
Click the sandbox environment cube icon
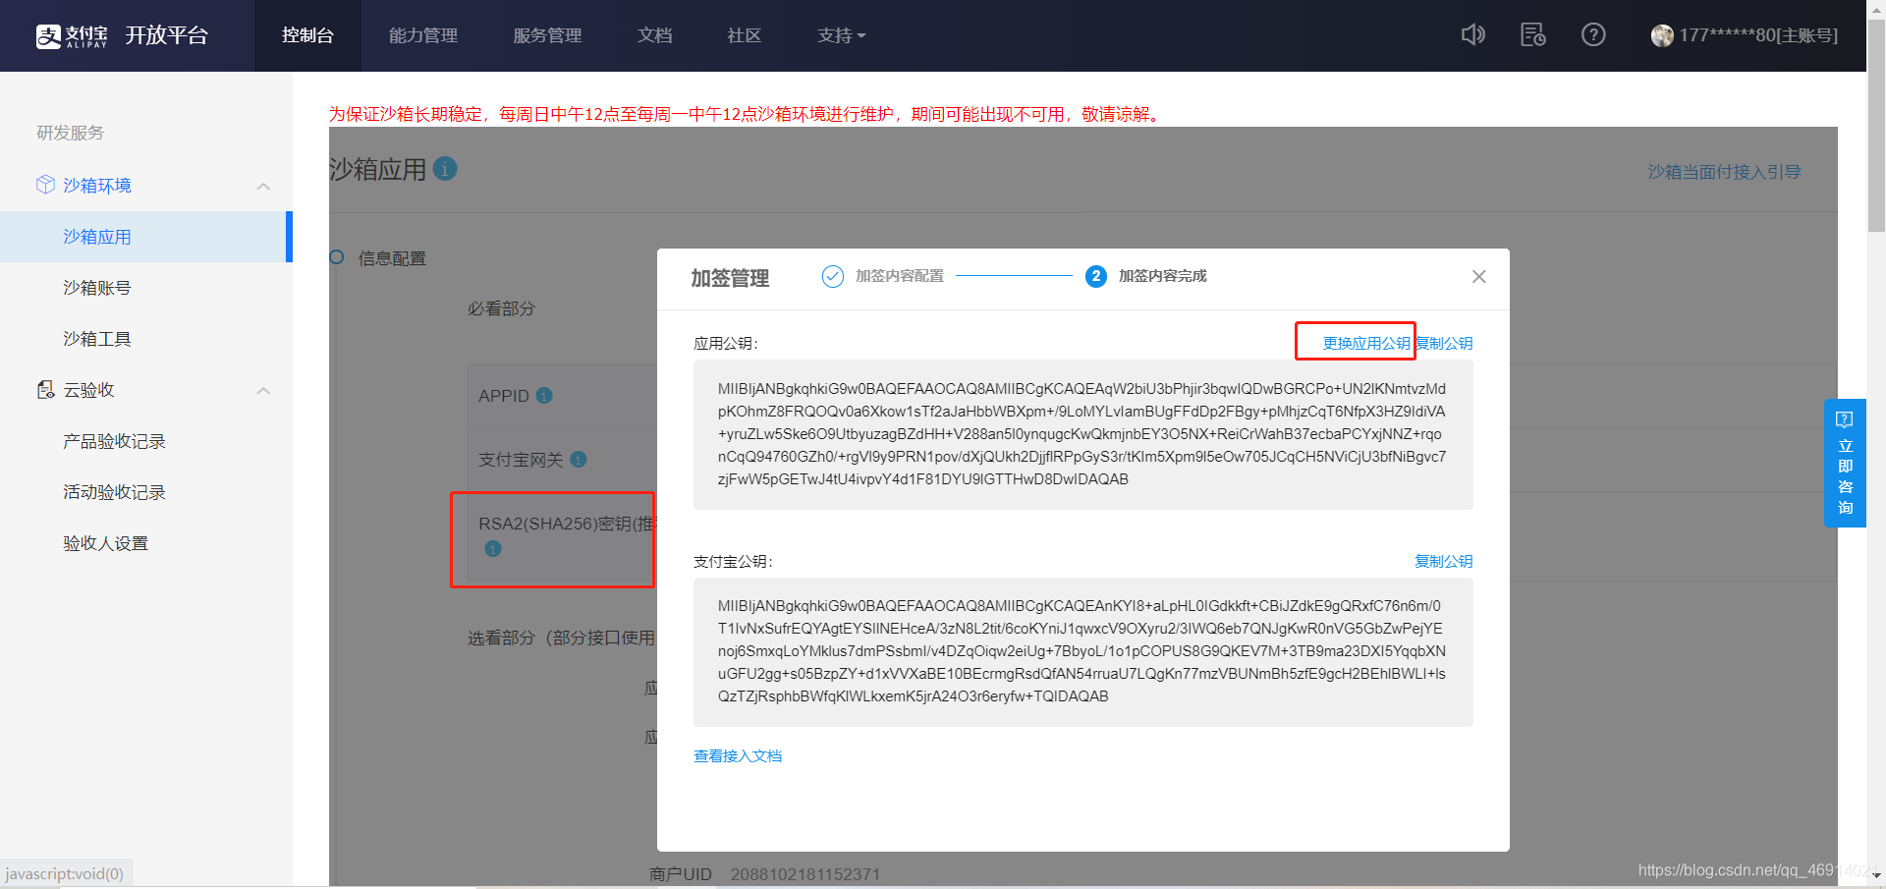coord(45,185)
